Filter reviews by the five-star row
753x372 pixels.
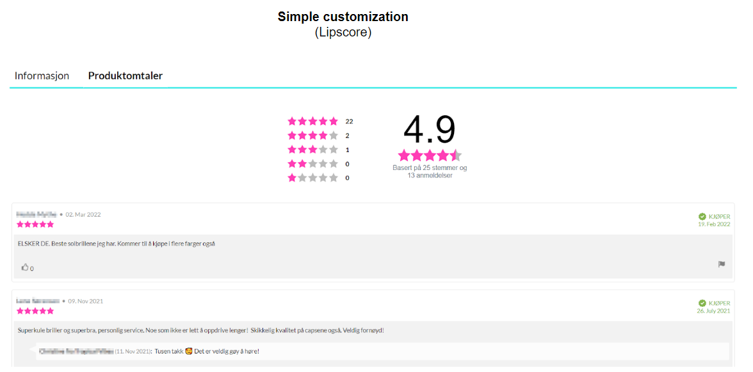point(312,121)
